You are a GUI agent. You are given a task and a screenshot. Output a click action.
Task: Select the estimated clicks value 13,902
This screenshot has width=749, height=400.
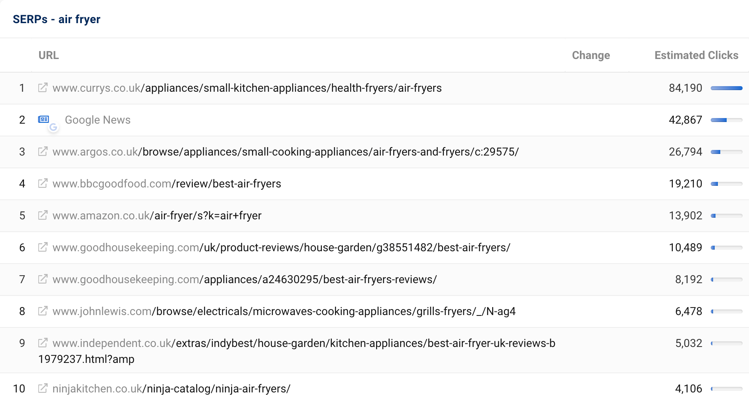(685, 215)
